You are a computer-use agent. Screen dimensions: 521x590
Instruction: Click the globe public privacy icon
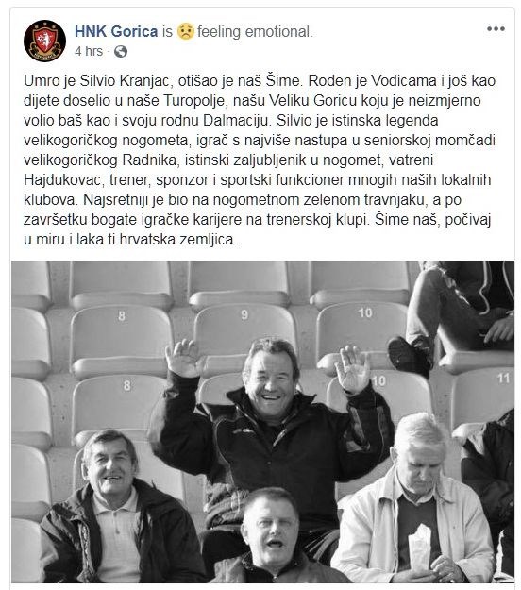coord(121,51)
